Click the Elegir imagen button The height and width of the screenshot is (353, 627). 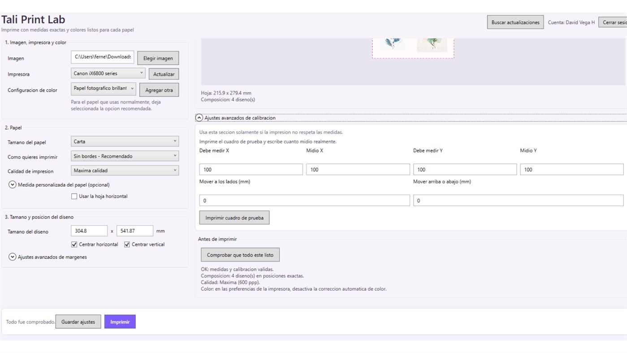(x=158, y=58)
